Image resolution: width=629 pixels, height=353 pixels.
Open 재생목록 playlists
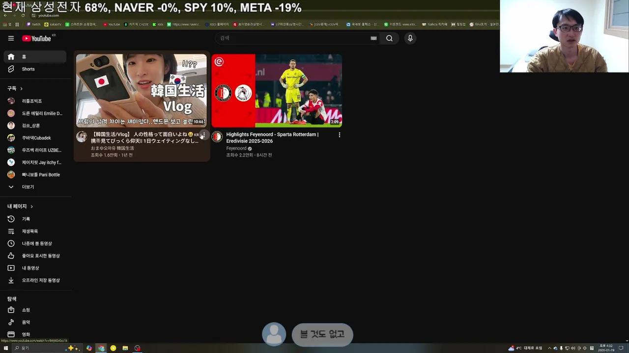(35, 231)
